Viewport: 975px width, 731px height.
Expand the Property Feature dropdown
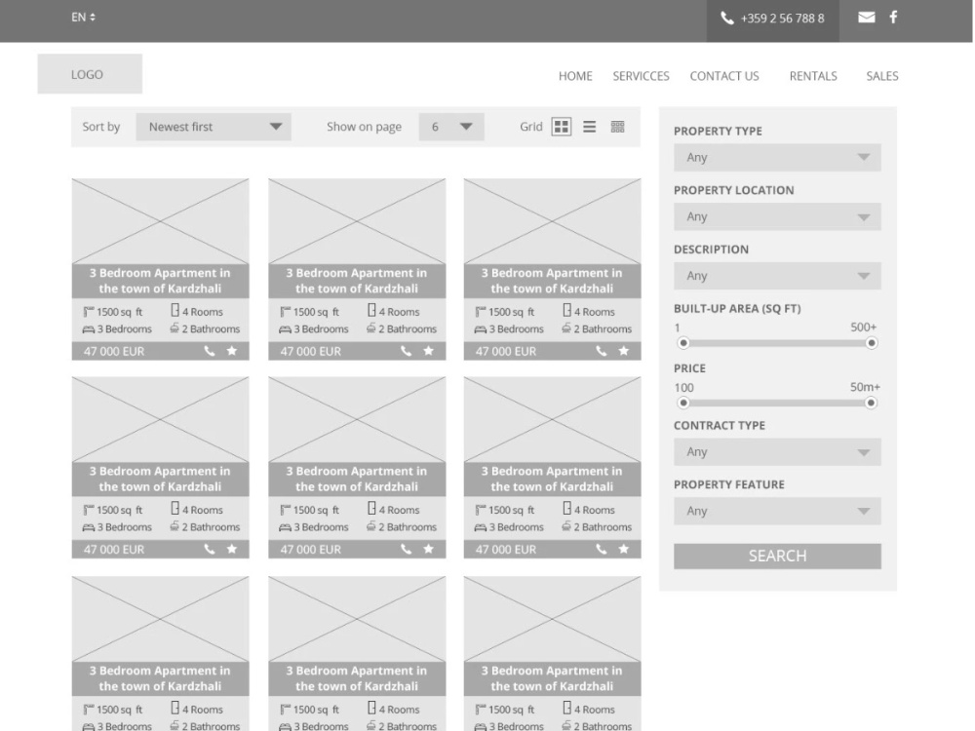coord(777,511)
